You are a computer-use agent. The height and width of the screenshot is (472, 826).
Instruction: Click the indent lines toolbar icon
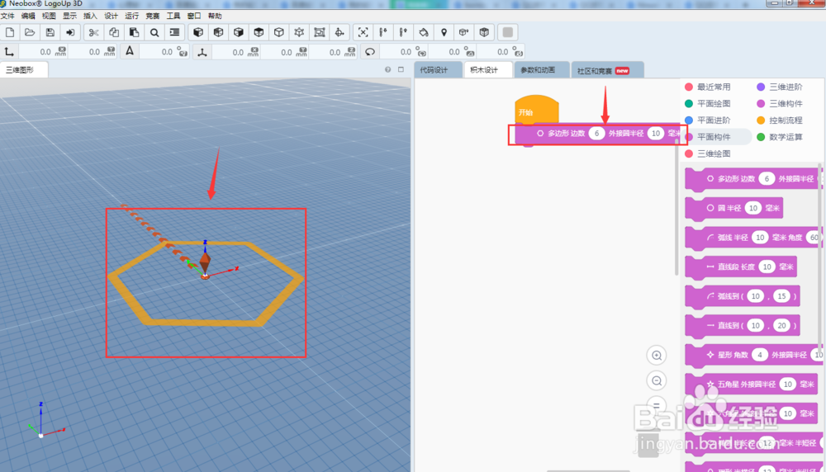(x=174, y=33)
